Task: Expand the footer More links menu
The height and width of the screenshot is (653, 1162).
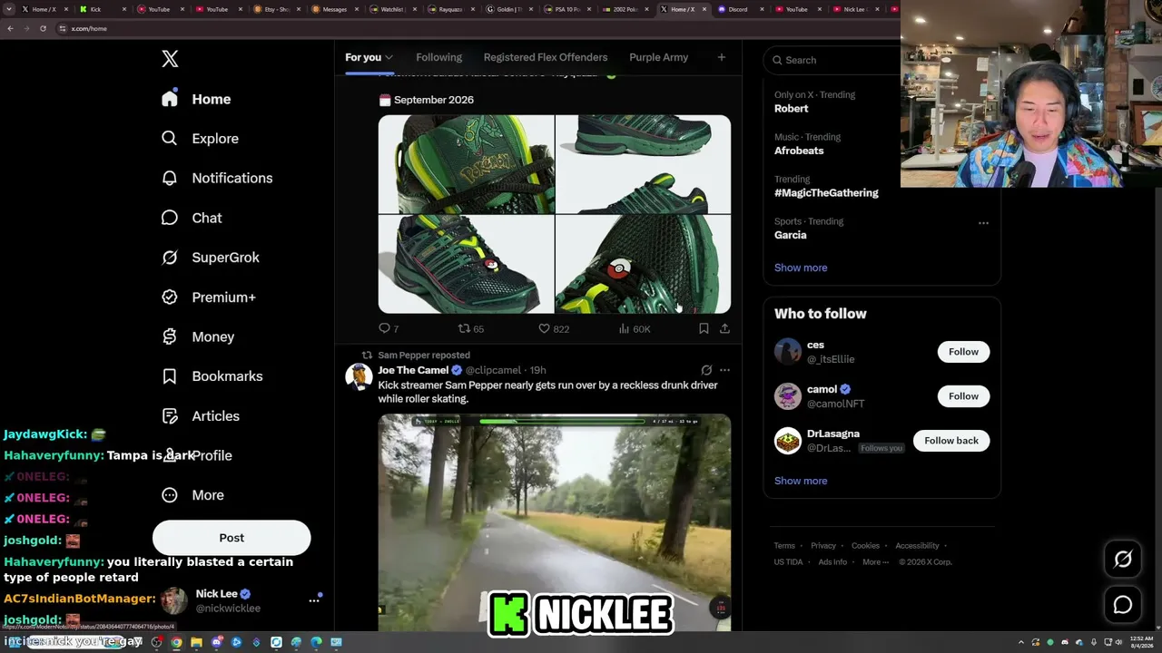Action: pos(876,562)
